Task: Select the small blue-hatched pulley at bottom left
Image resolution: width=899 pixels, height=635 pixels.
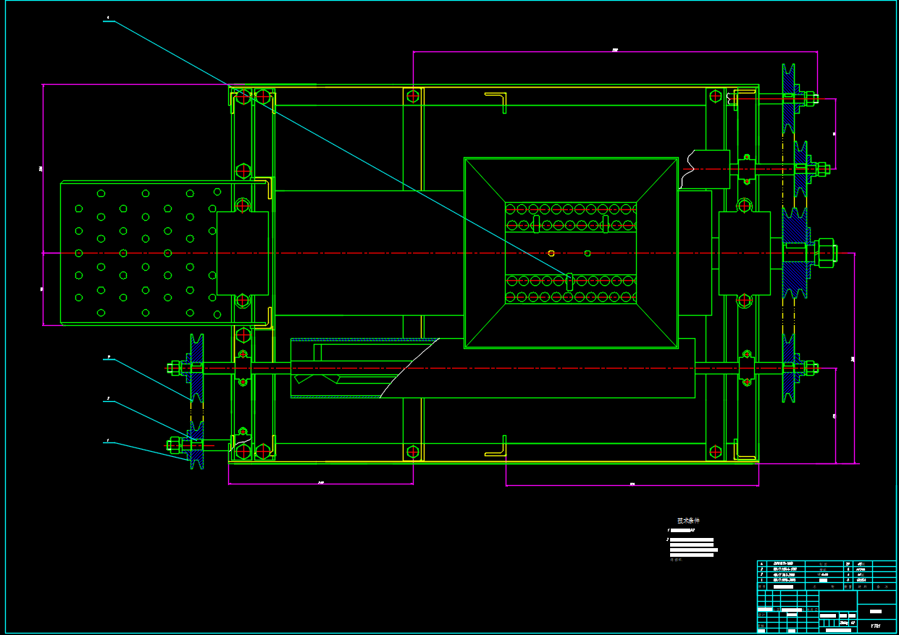Action: [196, 445]
